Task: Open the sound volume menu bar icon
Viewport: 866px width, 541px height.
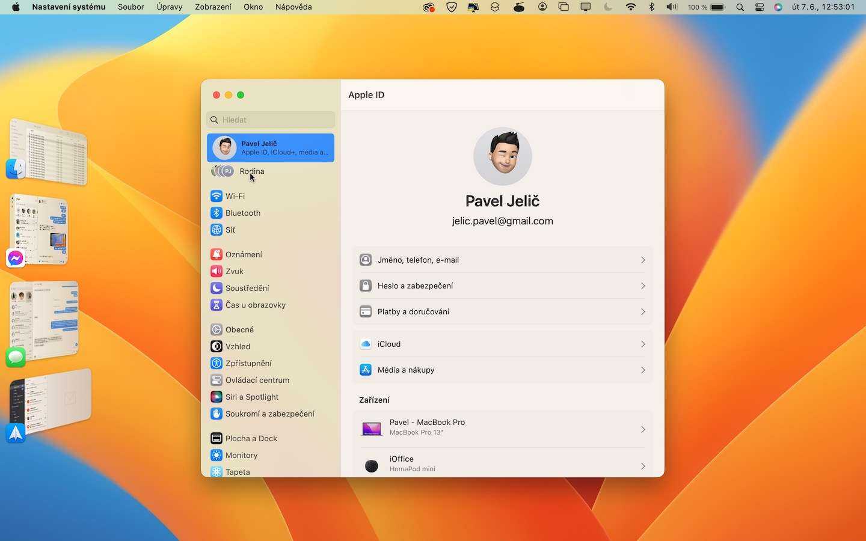Action: click(672, 7)
